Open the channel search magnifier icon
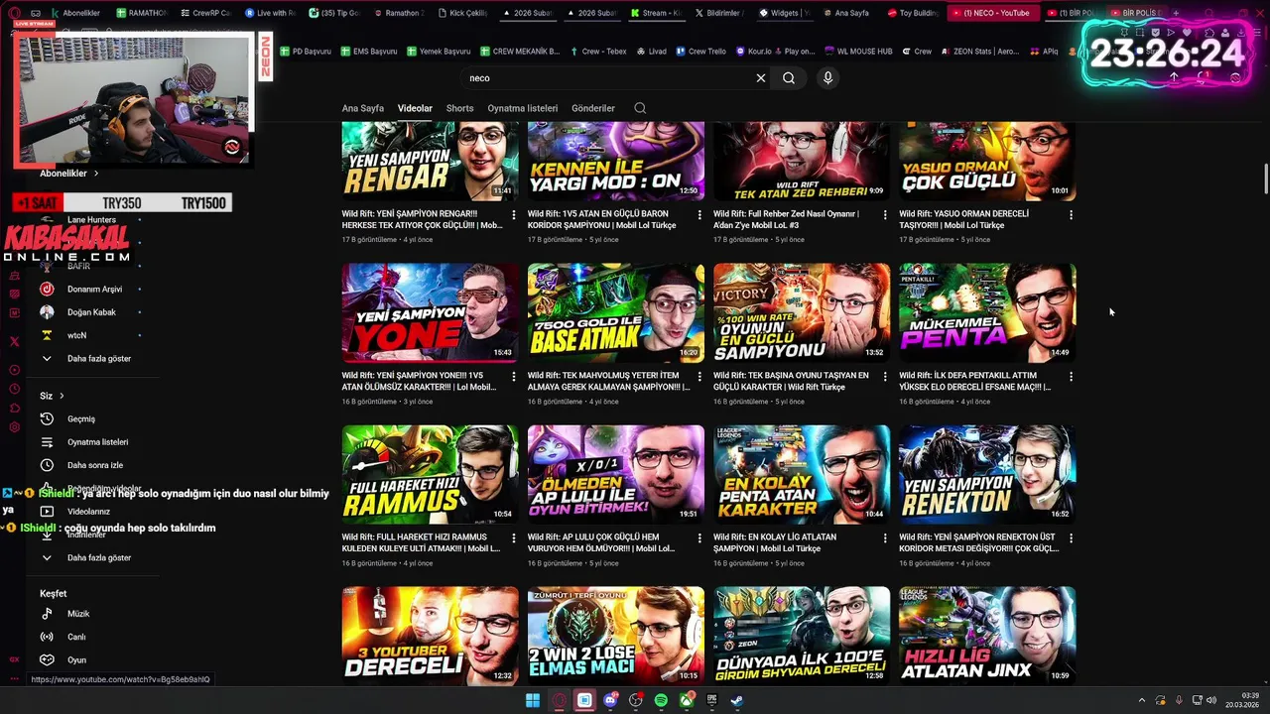This screenshot has width=1270, height=714. pyautogui.click(x=640, y=108)
